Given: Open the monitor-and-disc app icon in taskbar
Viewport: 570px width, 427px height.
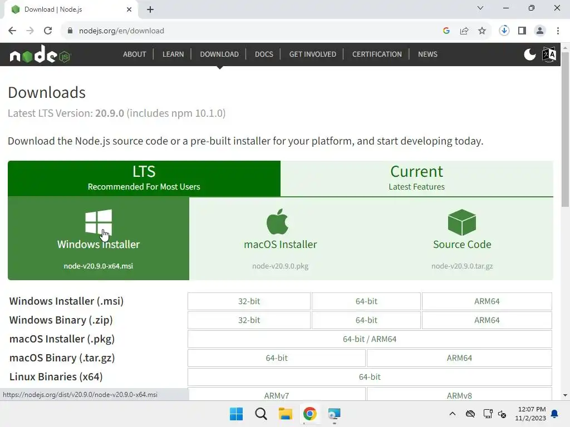Looking at the screenshot, I should click(334, 414).
